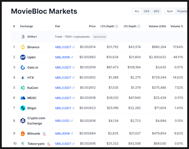Open the Bithumb MBL/KRW pair link
Screen dimensions: 189x149
[x=63, y=133]
